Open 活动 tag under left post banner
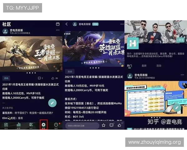This screenshot has width=187, height=150. [x=6, y=78]
